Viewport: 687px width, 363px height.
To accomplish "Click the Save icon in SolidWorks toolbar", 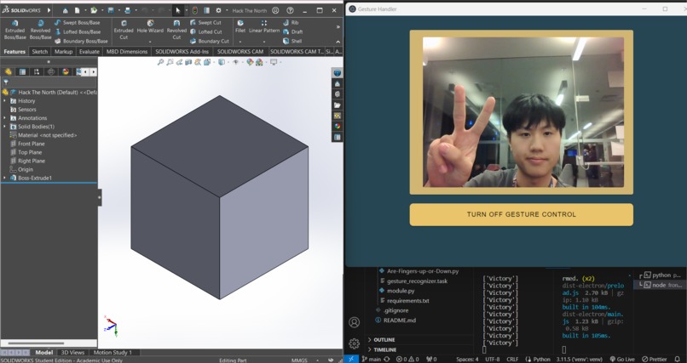I will tap(111, 10).
